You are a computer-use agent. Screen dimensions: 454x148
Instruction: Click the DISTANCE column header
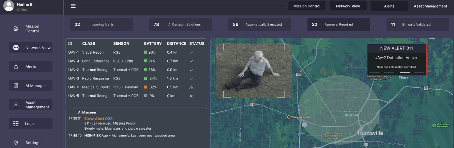click(x=177, y=43)
